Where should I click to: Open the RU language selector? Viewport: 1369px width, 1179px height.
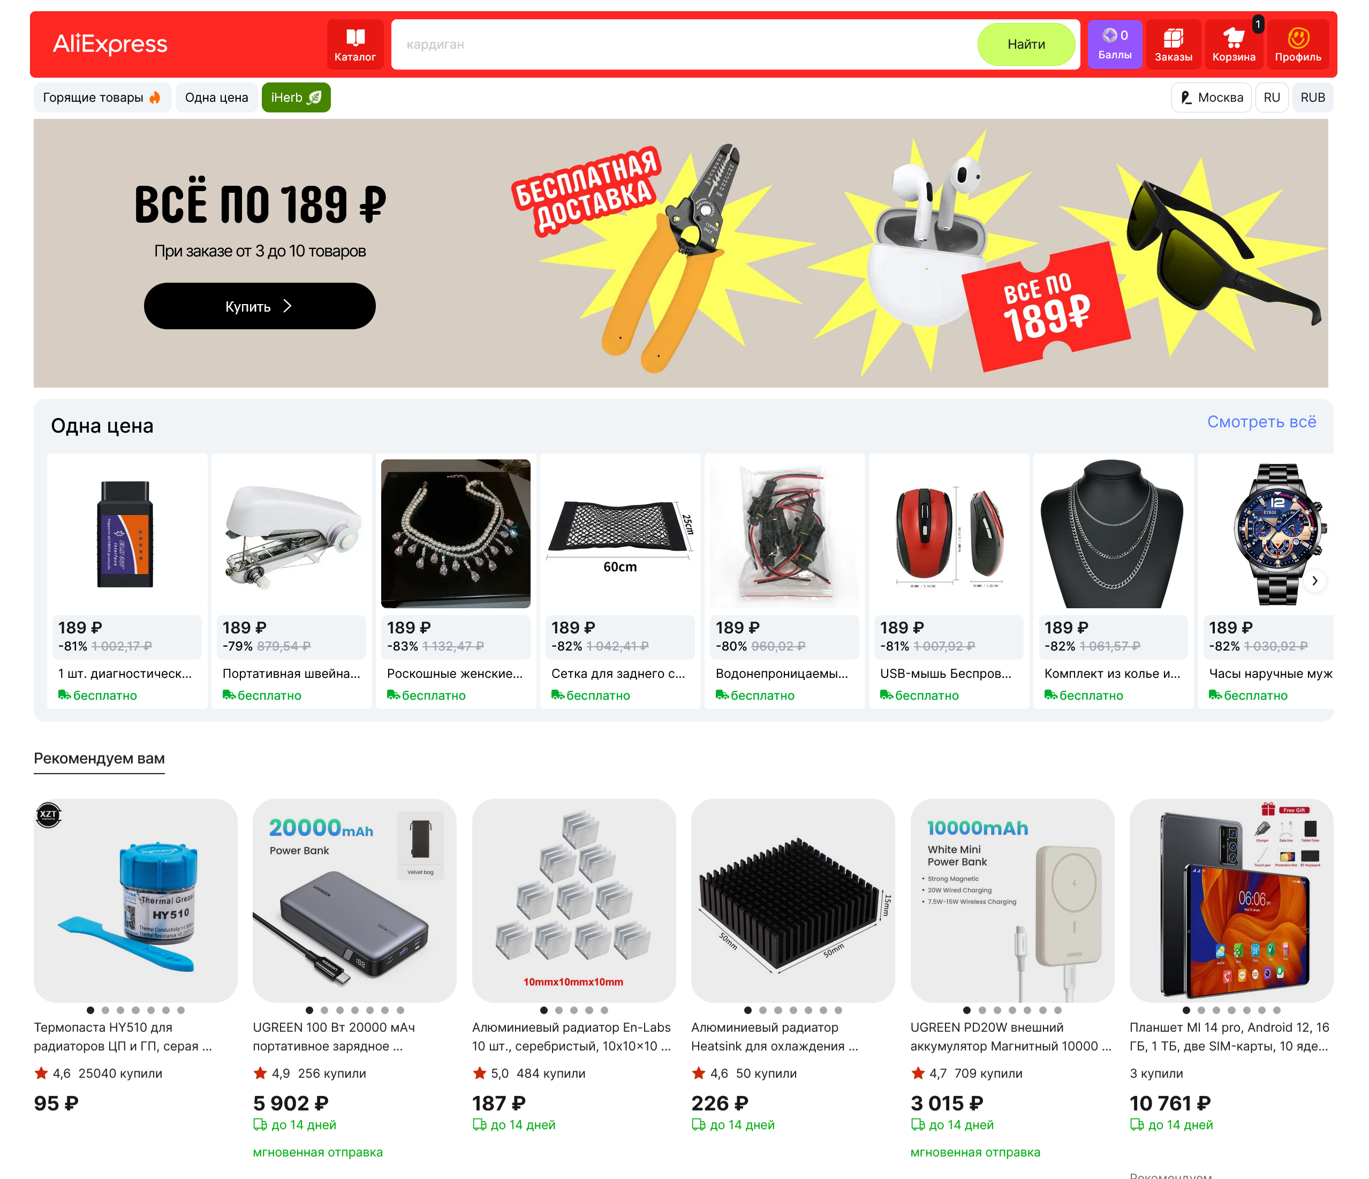(x=1272, y=97)
